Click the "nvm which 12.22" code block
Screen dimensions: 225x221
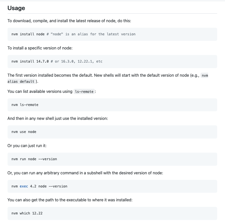click(x=27, y=213)
